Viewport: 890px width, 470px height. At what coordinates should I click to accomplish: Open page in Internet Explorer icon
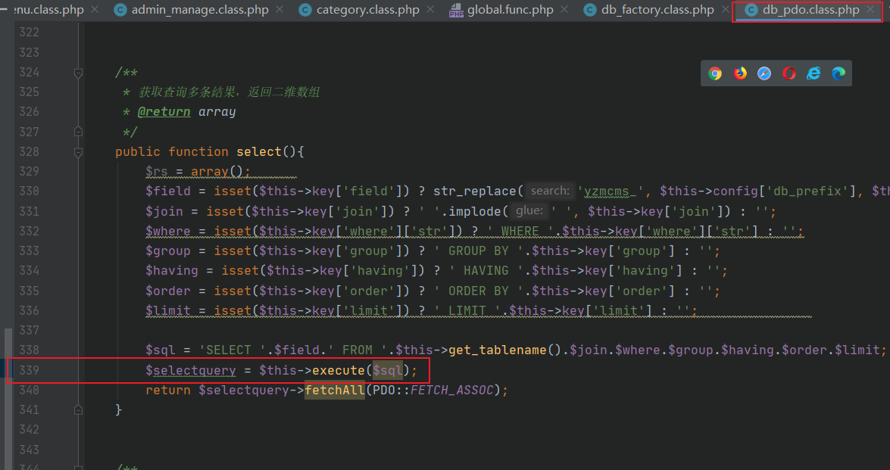[814, 73]
